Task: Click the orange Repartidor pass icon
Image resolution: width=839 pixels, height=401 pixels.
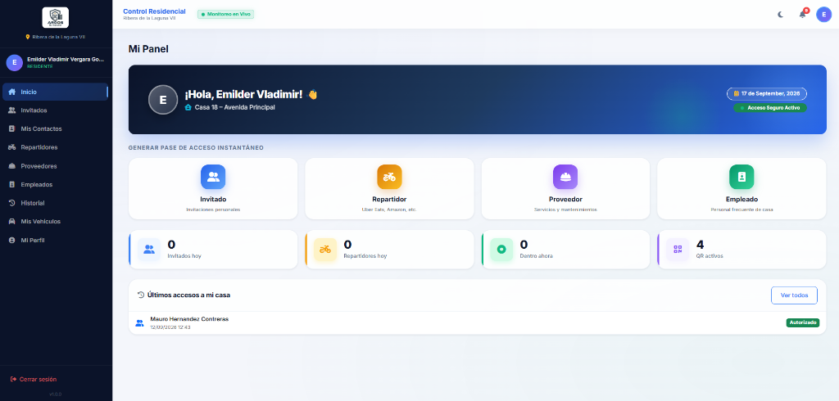Action: click(x=389, y=177)
